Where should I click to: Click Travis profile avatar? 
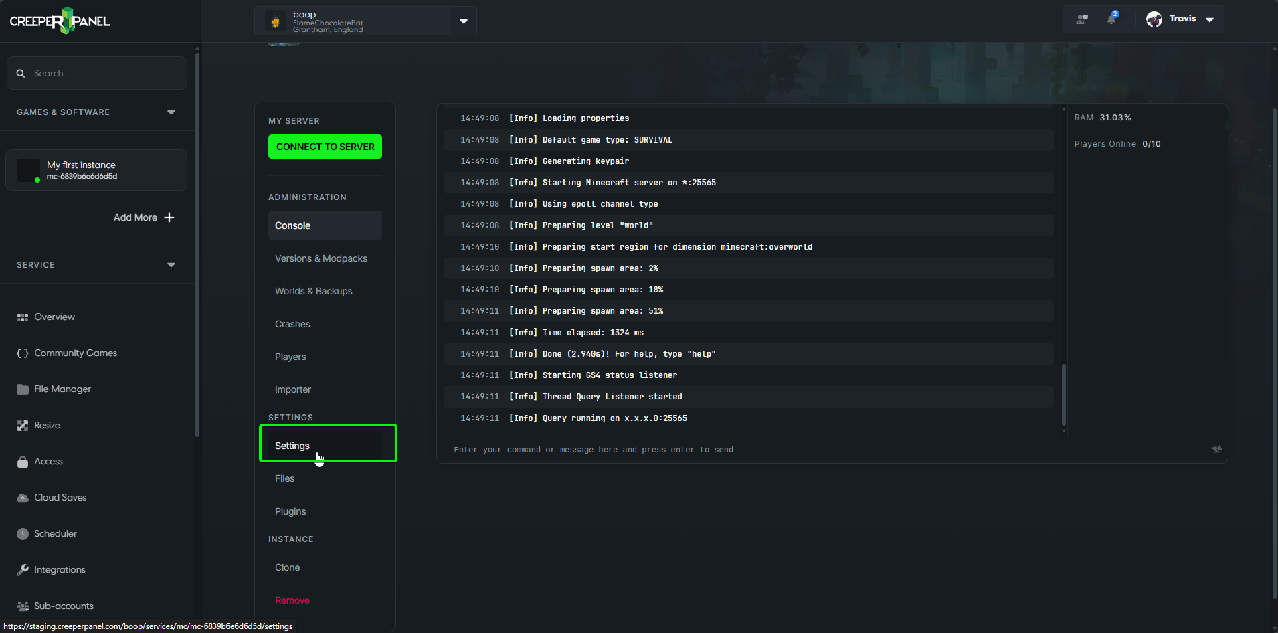(1154, 19)
